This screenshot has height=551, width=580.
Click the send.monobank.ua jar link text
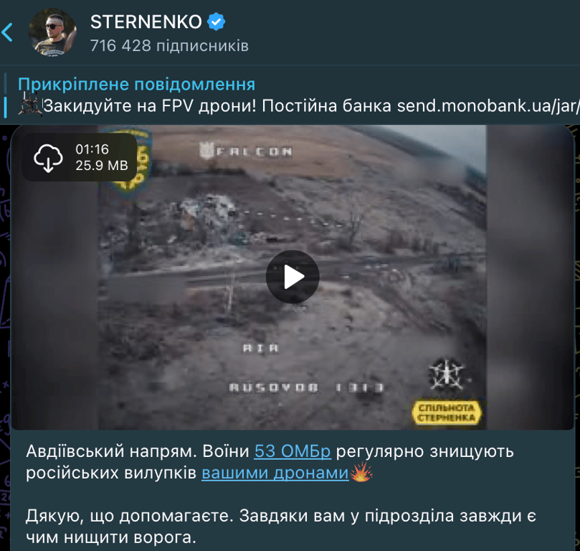[x=488, y=106]
